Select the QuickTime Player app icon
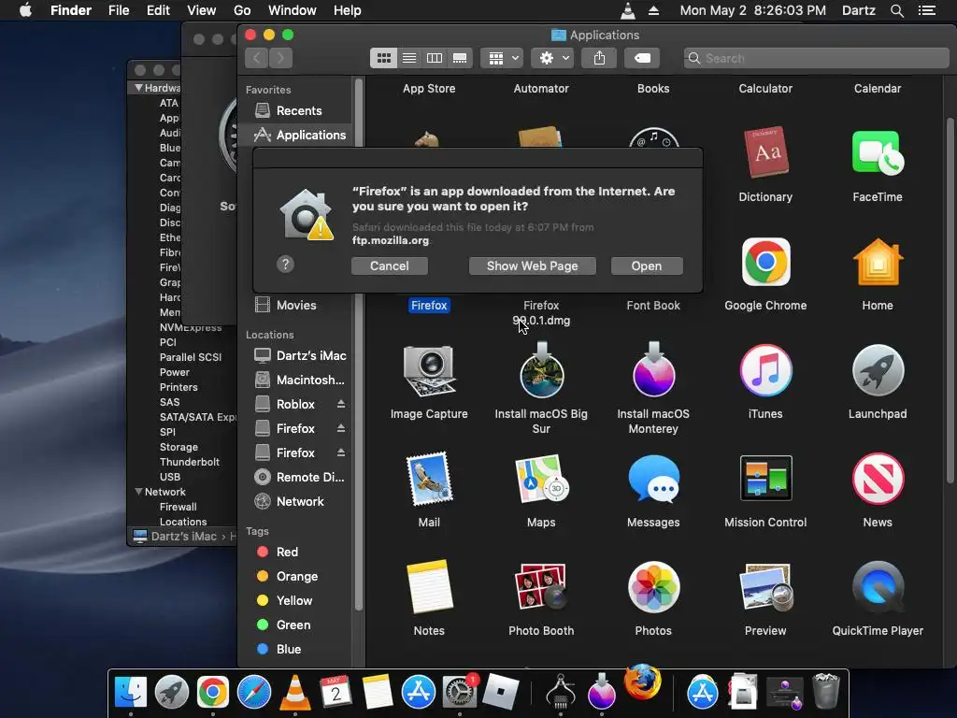Screen dimensions: 957x718 878,587
